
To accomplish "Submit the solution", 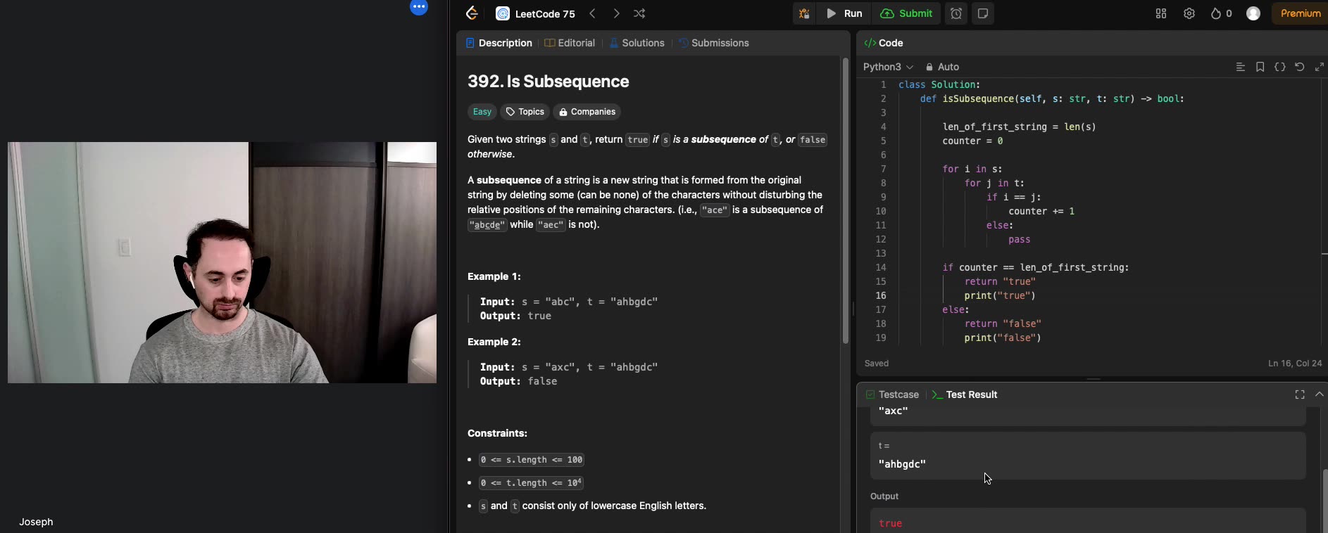I will tap(906, 13).
